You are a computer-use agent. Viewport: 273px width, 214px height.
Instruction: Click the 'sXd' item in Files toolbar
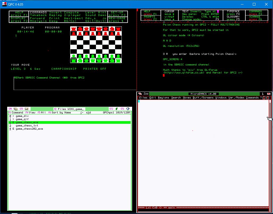(89, 113)
